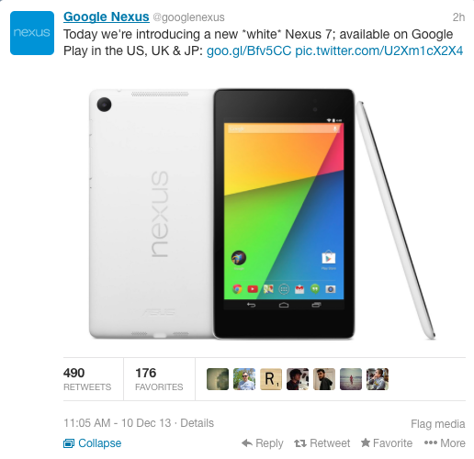Open the blue nexus profile avatar
The width and height of the screenshot is (474, 459).
32,33
